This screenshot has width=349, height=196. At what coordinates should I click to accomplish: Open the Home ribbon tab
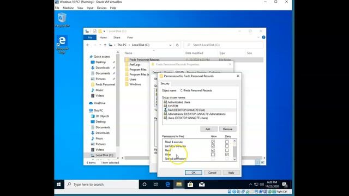(103, 38)
